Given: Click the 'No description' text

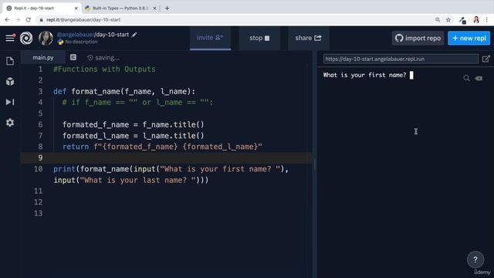Looking at the screenshot, I should (x=81, y=42).
